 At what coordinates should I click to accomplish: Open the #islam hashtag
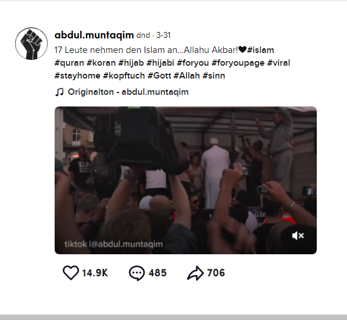tap(260, 50)
